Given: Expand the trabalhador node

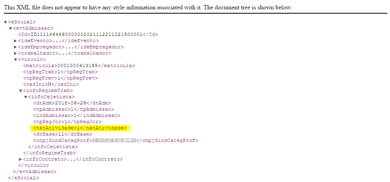Looking at the screenshot, I should pos(15,53).
